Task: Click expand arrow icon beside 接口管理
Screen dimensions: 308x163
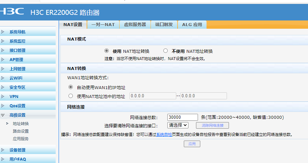Action: coord(3,50)
